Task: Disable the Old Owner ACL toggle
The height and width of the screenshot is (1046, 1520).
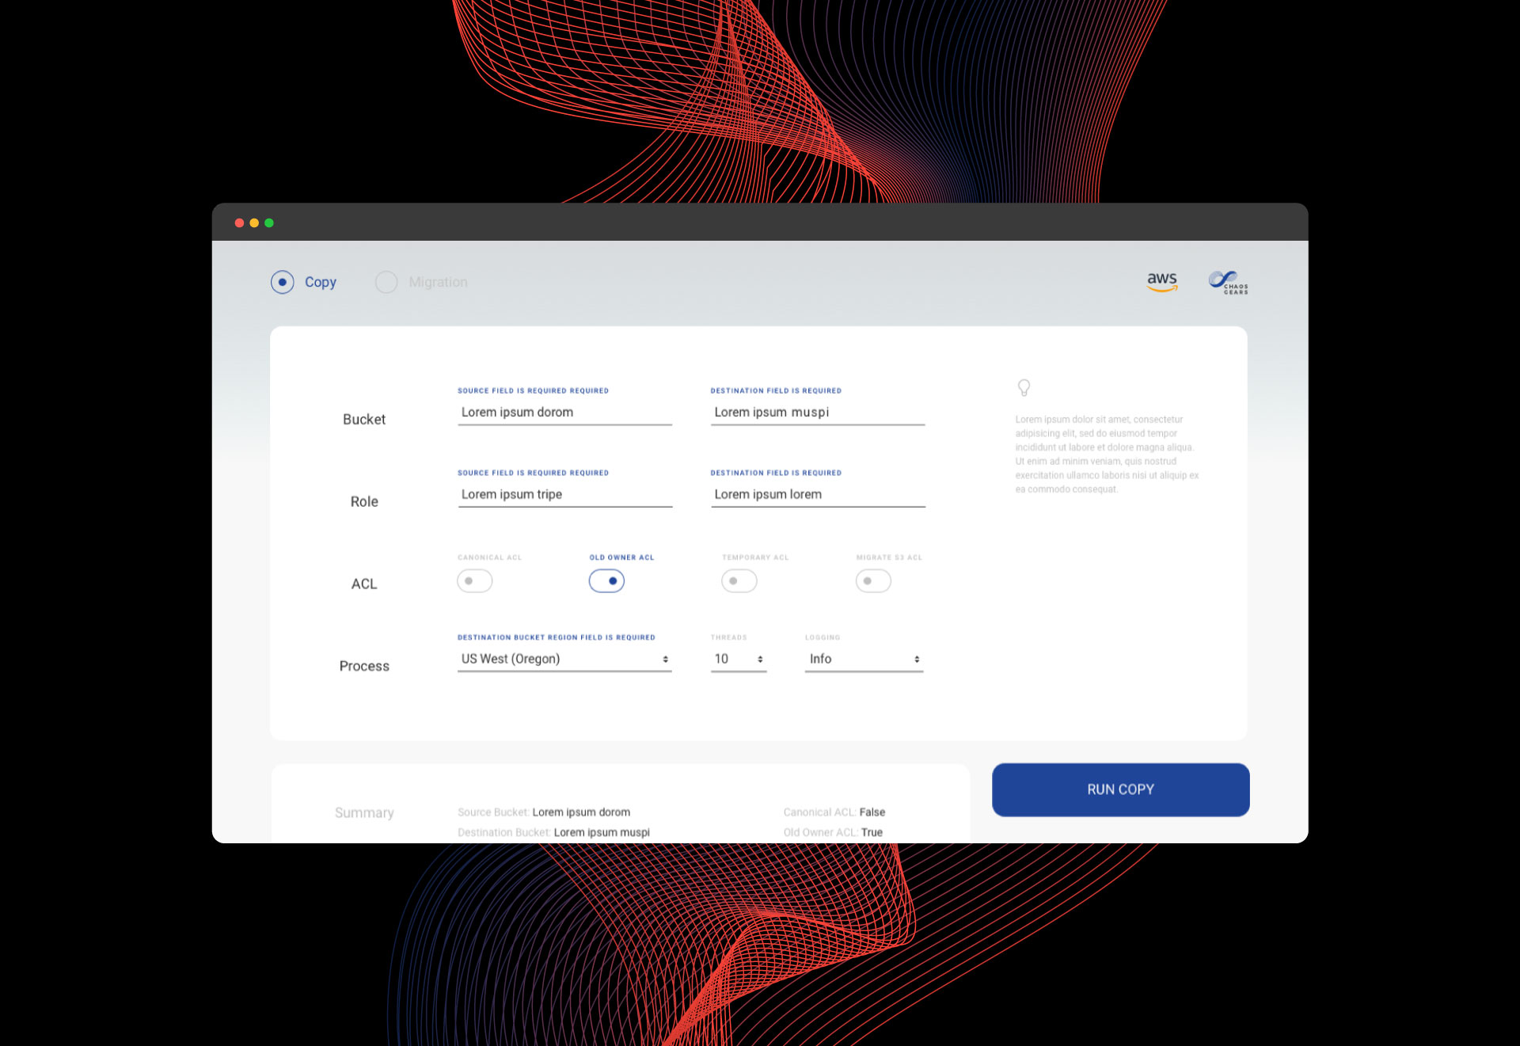Action: click(606, 580)
